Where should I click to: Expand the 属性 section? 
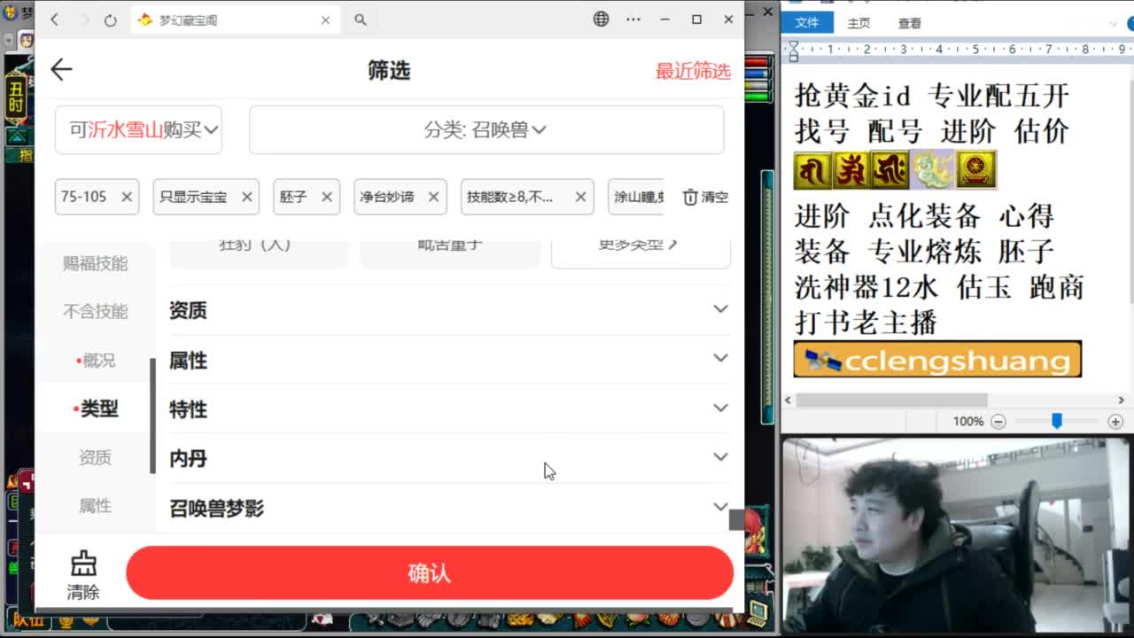pyautogui.click(x=450, y=360)
